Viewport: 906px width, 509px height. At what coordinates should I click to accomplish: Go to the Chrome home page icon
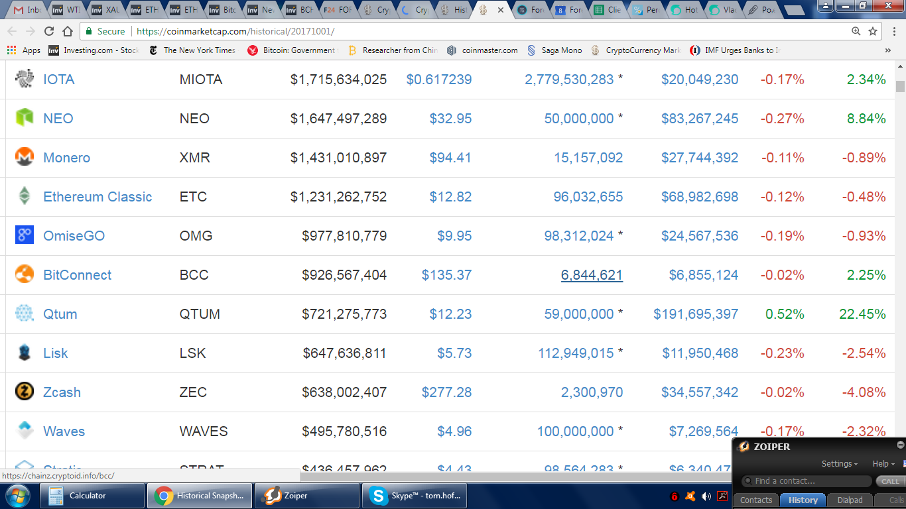click(x=68, y=31)
